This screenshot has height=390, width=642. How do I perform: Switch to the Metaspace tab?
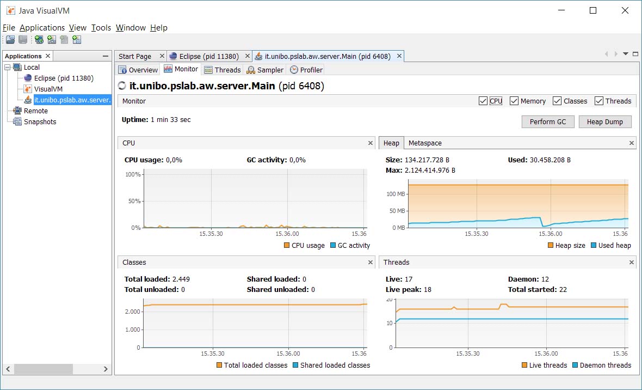[425, 143]
